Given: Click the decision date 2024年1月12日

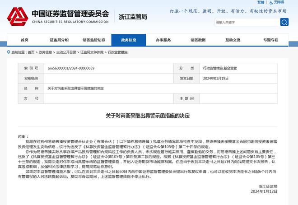Looking at the screenshot, I should click(x=264, y=191).
